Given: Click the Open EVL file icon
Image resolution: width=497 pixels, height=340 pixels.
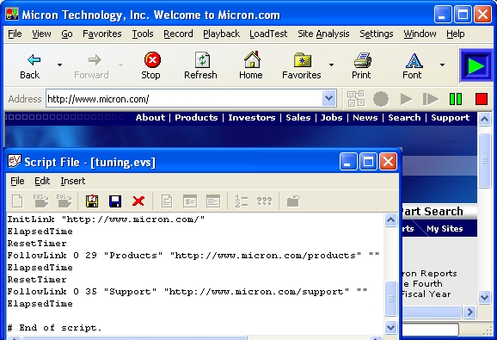Looking at the screenshot, I should [x=64, y=201].
